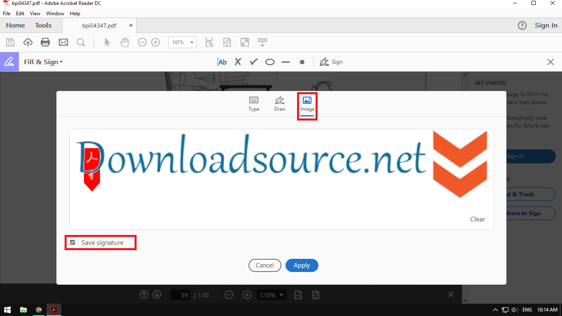The height and width of the screenshot is (316, 562).
Task: Click Sign In at top right
Action: (546, 26)
